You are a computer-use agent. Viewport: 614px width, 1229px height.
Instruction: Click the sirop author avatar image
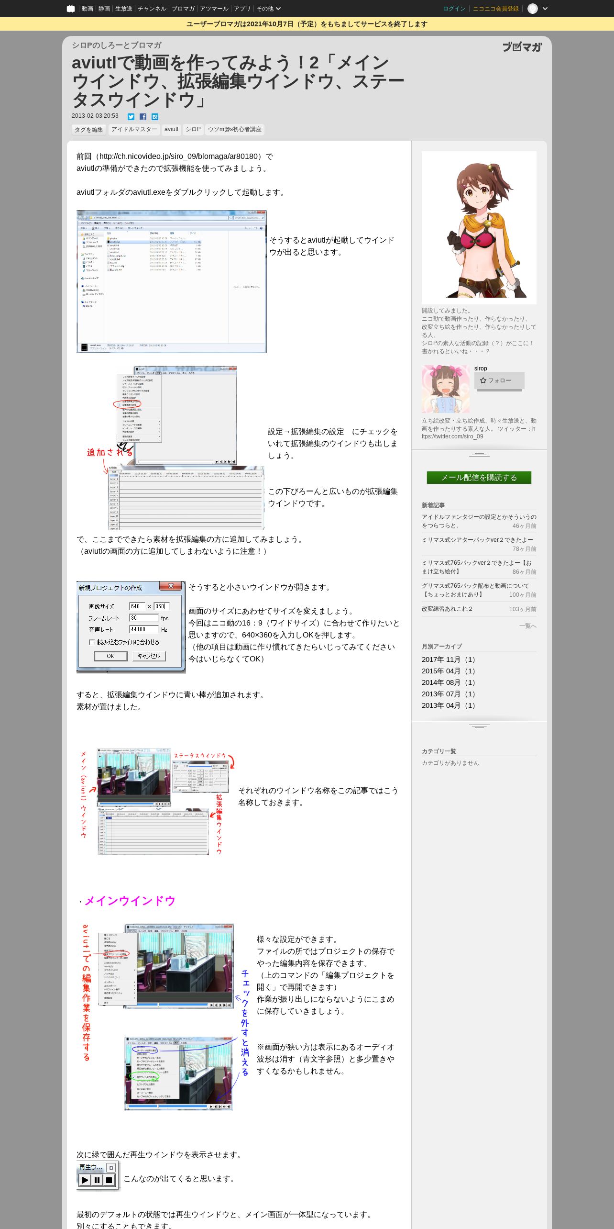coord(445,389)
